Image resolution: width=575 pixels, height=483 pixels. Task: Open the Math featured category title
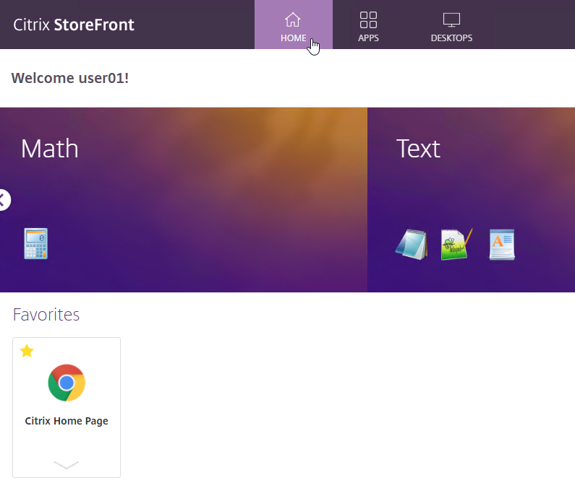[x=49, y=149]
